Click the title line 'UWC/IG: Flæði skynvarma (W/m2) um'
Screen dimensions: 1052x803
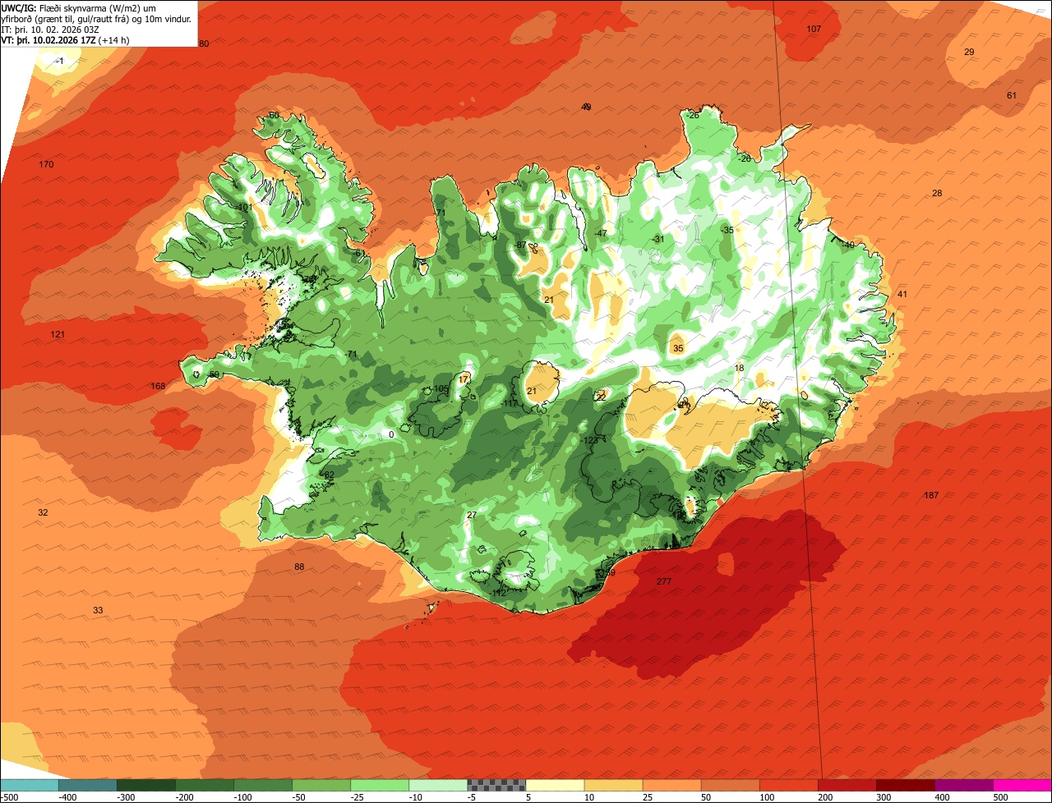(79, 7)
